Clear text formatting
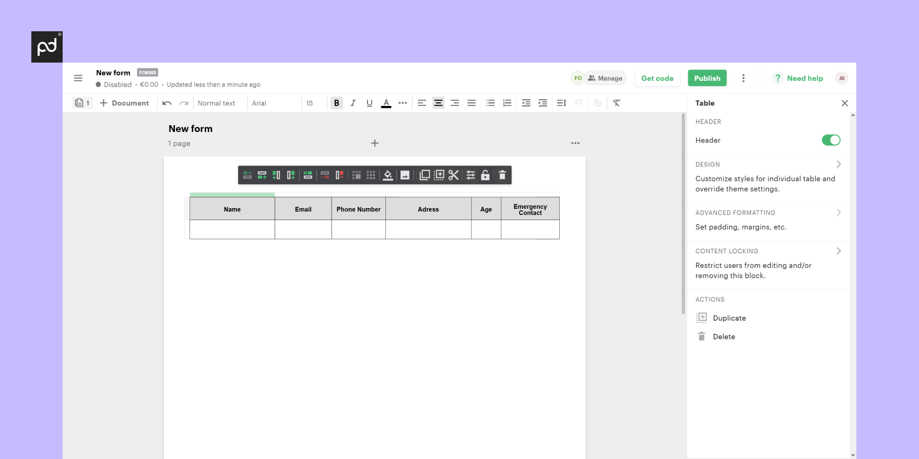Screen dimensions: 919x459 [617, 103]
